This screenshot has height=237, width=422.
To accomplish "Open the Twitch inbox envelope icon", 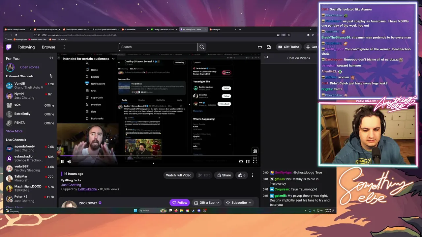I will click(269, 47).
